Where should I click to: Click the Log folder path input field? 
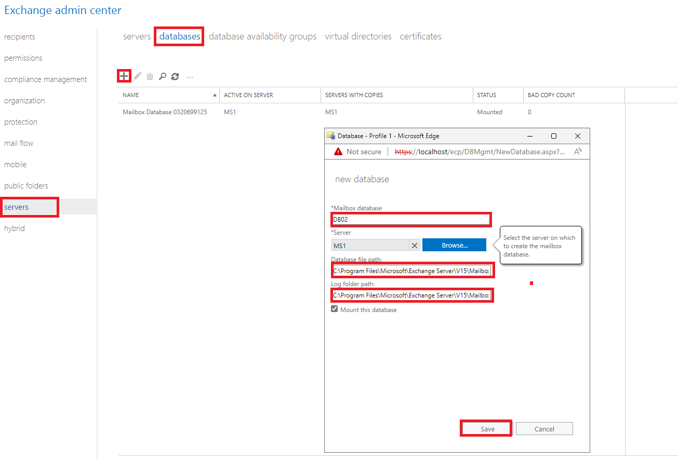tap(411, 295)
